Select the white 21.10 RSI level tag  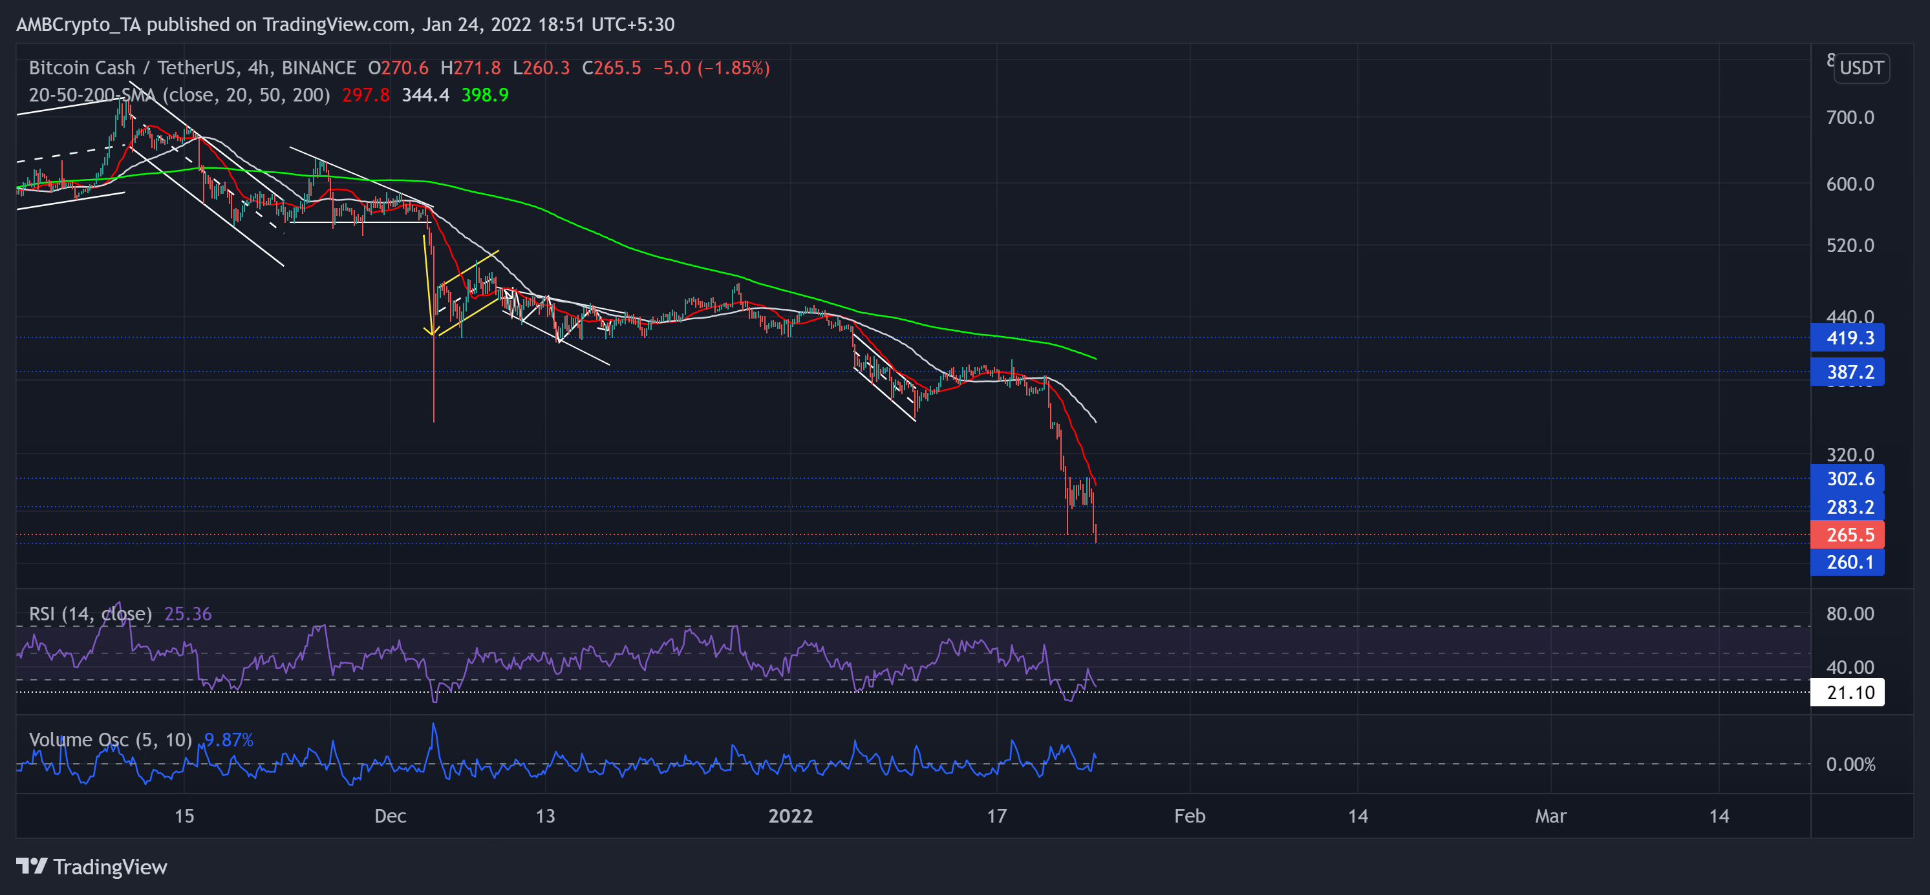coord(1847,693)
